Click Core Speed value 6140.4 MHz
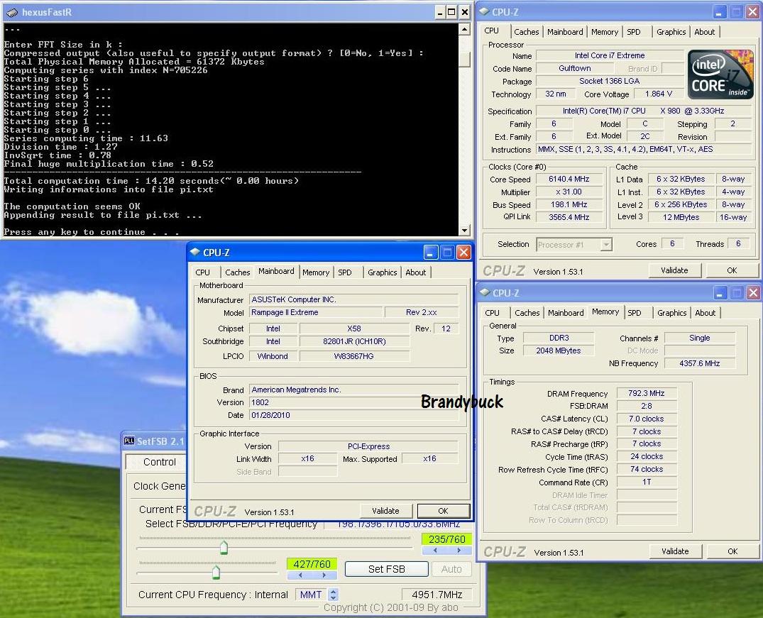 (x=569, y=179)
